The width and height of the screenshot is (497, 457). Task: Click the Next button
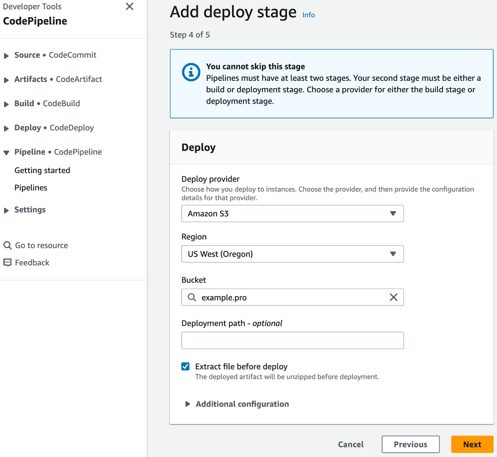pos(472,444)
